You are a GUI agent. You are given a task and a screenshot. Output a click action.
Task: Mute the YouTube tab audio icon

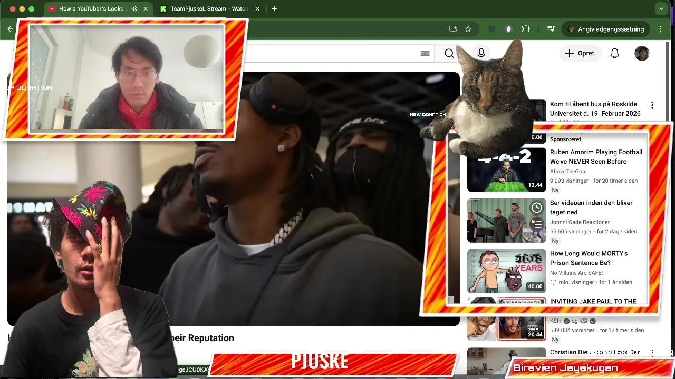[x=134, y=9]
